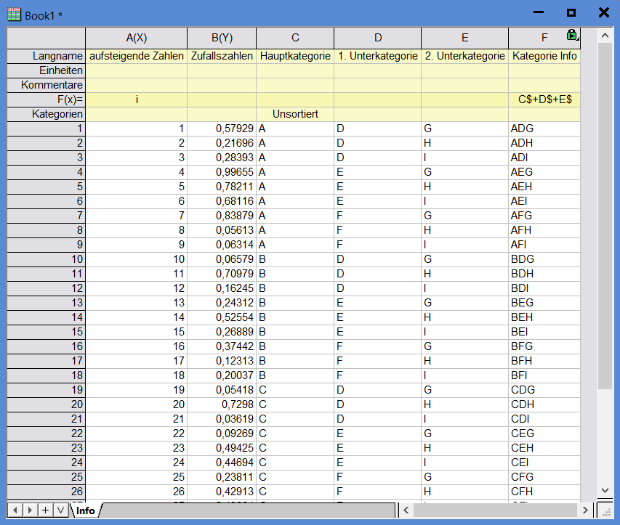The height and width of the screenshot is (525, 620).
Task: Select column B(Y) header
Action: (x=222, y=38)
